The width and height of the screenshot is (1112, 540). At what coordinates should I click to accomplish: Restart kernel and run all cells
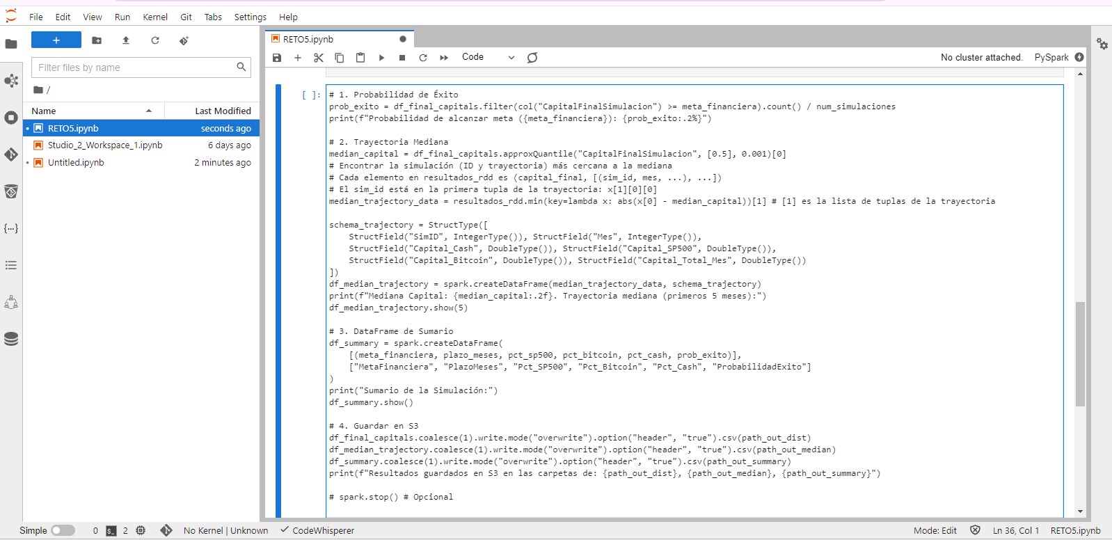click(444, 58)
